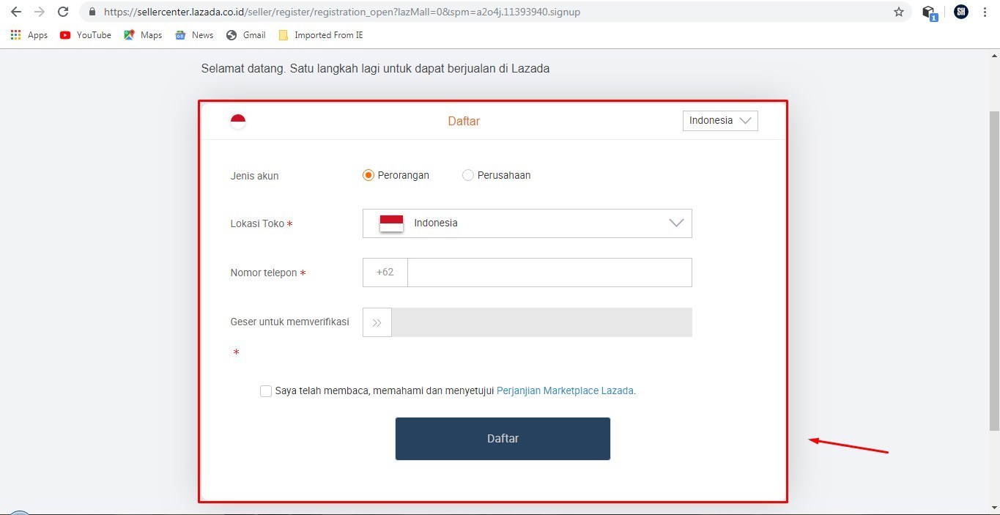Image resolution: width=1000 pixels, height=515 pixels.
Task: Click the dark blue Daftar button
Action: pos(503,439)
